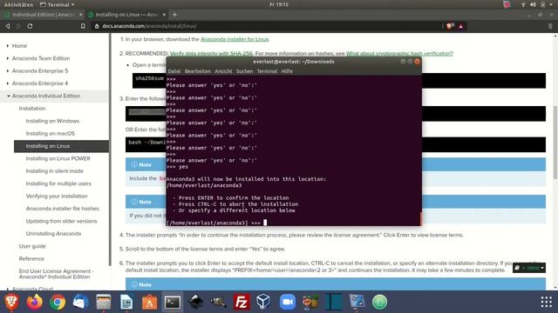558x313 pixels.
Task: Click Aktivitäten in the top bar
Action: (x=18, y=4)
